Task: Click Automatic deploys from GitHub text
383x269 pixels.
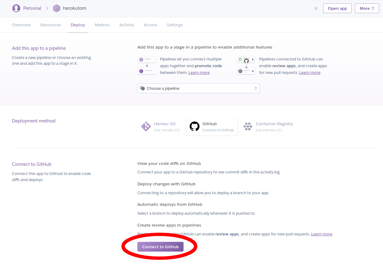Action: pyautogui.click(x=170, y=205)
